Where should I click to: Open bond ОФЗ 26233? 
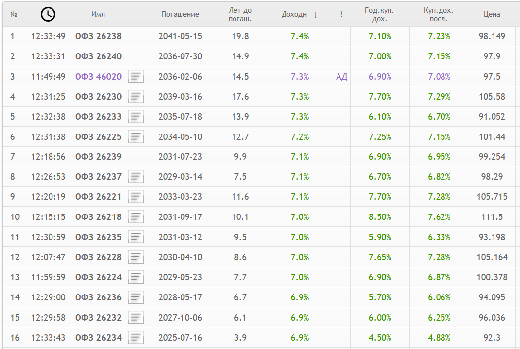tap(98, 117)
